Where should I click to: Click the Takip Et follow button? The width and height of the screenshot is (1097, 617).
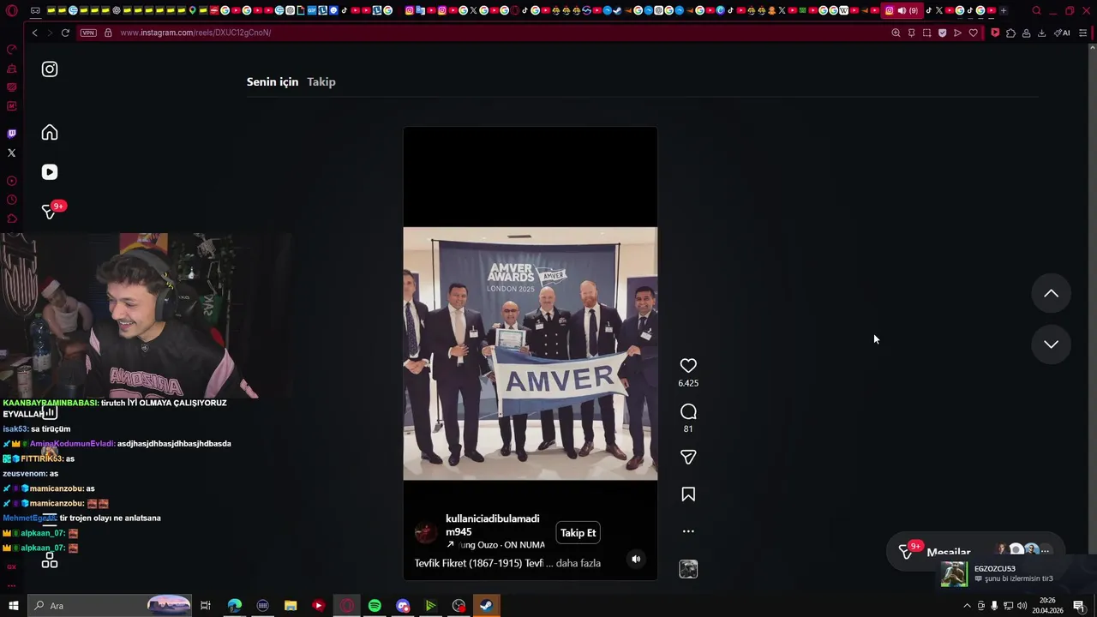(578, 533)
